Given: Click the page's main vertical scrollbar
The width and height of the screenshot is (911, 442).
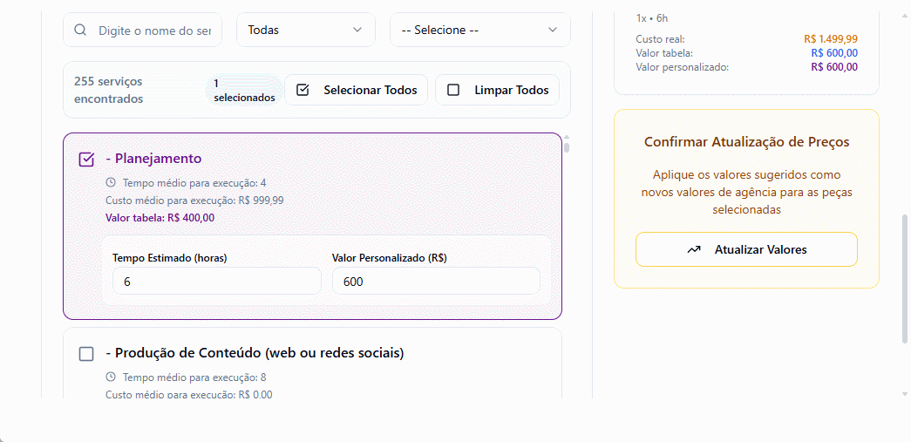Looking at the screenshot, I should click(904, 279).
